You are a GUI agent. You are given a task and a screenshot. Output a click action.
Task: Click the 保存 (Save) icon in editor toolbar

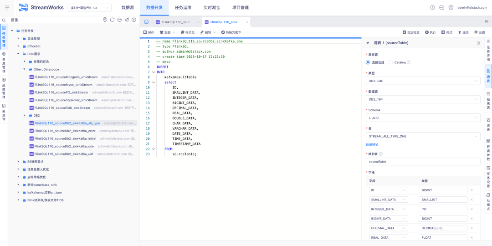coord(145,32)
